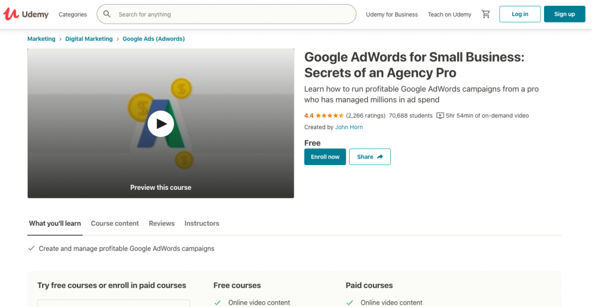Click the Preview this course label
Viewport: 592px width, 307px height.
[161, 188]
